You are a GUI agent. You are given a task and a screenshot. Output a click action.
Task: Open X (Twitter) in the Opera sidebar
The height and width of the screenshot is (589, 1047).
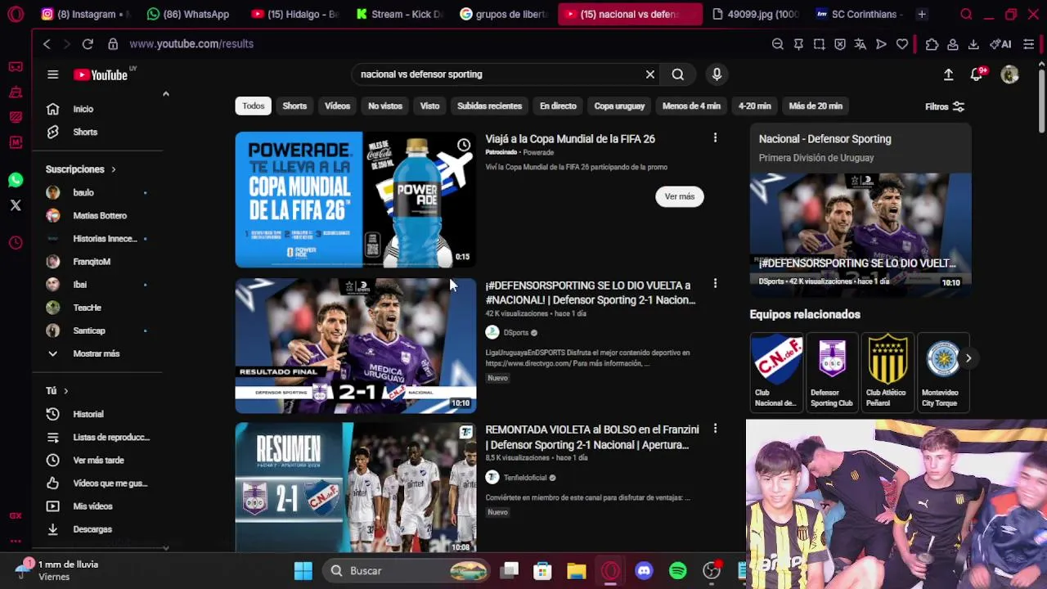click(x=16, y=205)
